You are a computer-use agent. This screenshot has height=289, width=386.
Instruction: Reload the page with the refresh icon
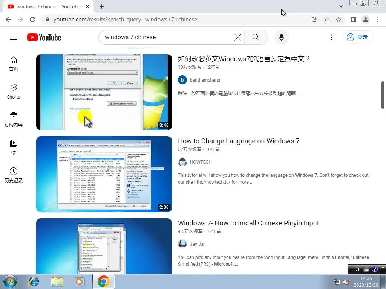click(32, 20)
